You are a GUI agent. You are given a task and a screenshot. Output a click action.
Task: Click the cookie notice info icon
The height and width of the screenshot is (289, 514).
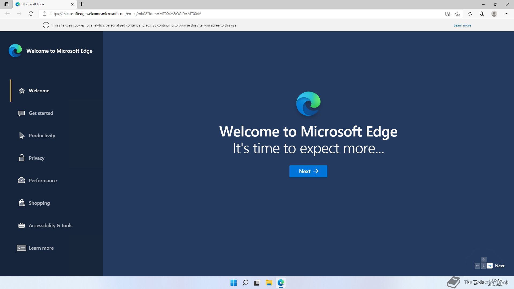[x=46, y=25]
